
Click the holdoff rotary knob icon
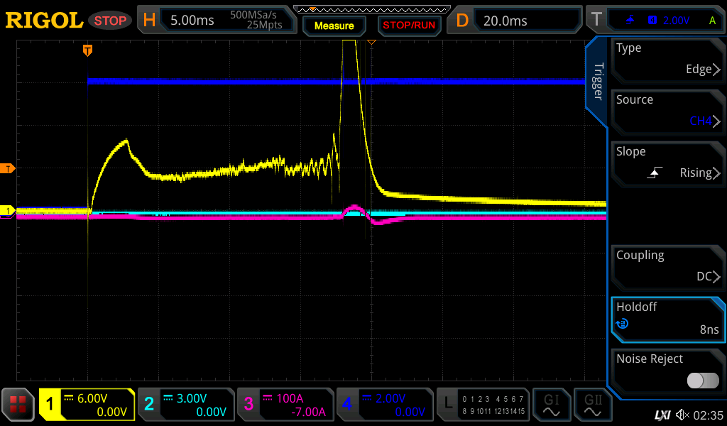point(623,324)
